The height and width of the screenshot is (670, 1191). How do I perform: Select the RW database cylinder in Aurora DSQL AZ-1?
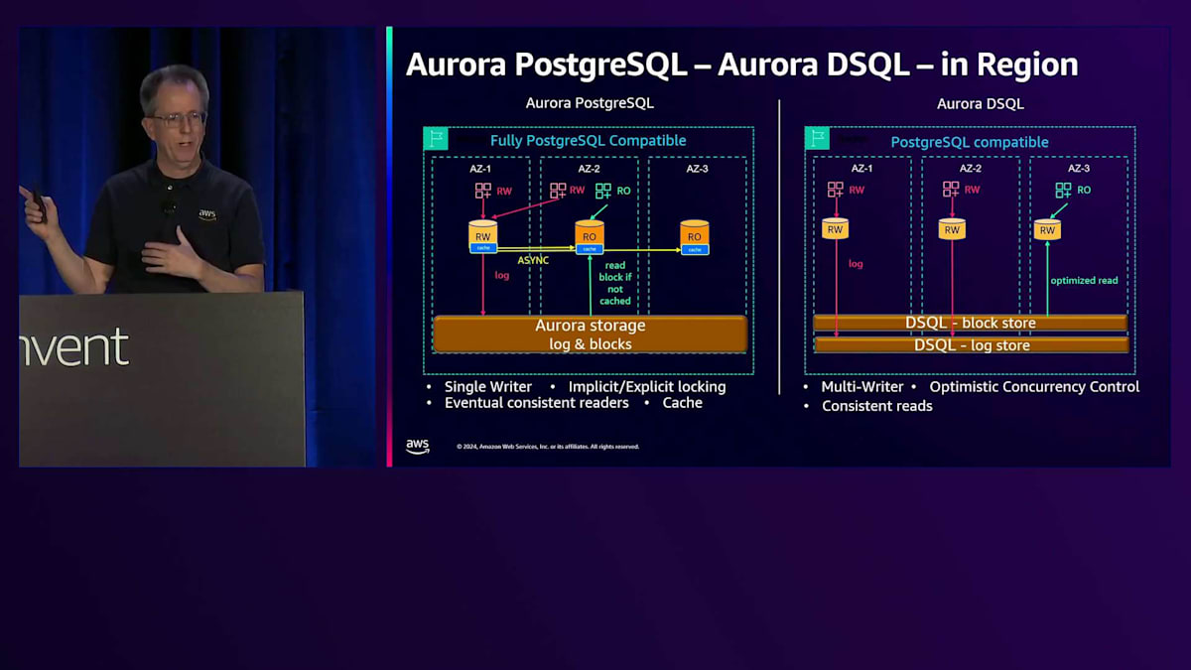pyautogui.click(x=836, y=229)
